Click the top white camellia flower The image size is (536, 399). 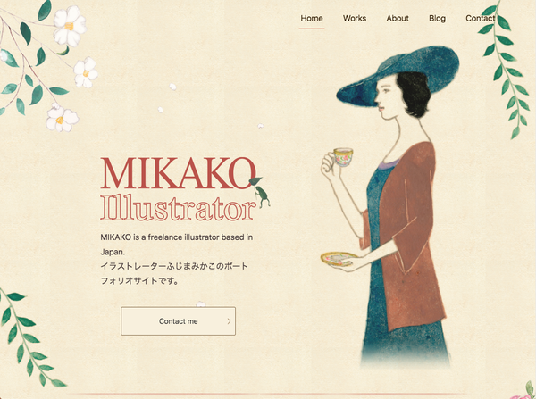[70, 26]
